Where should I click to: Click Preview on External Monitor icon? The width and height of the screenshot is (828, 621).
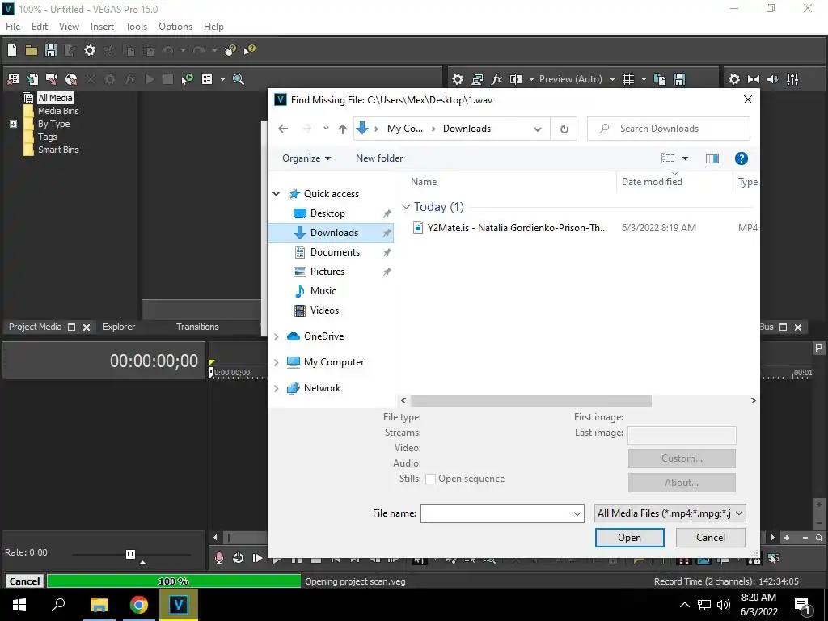click(x=477, y=79)
